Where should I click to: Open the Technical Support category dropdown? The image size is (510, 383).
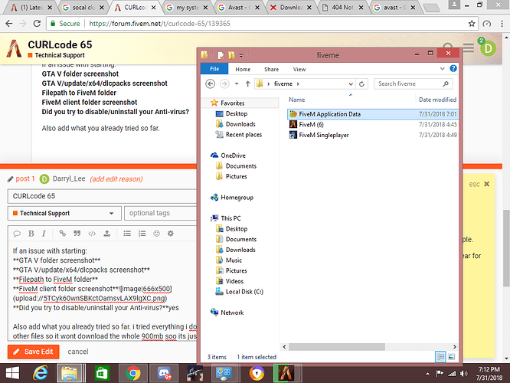[x=62, y=213]
